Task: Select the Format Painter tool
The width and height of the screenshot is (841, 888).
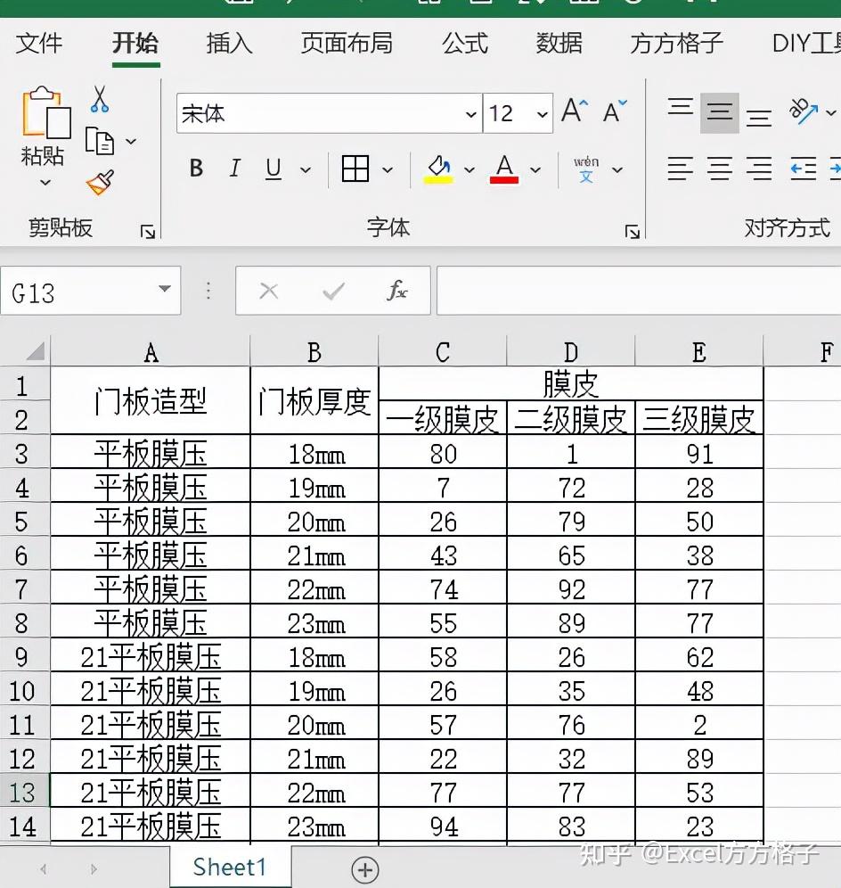Action: pyautogui.click(x=100, y=183)
